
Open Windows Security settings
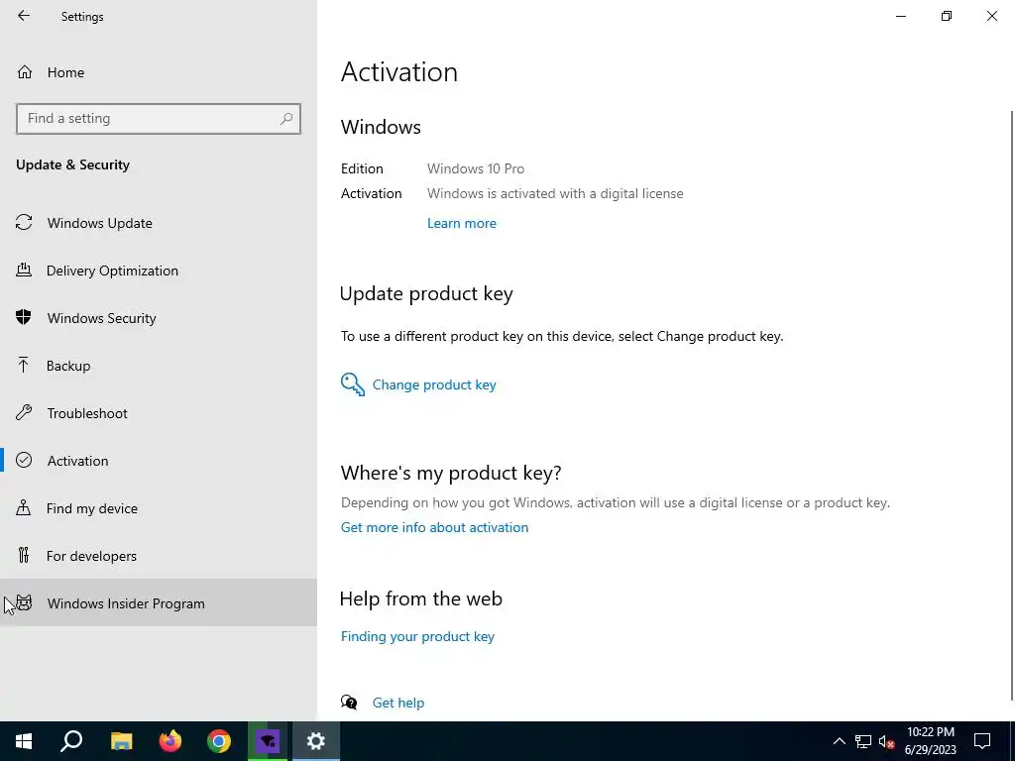[159, 318]
